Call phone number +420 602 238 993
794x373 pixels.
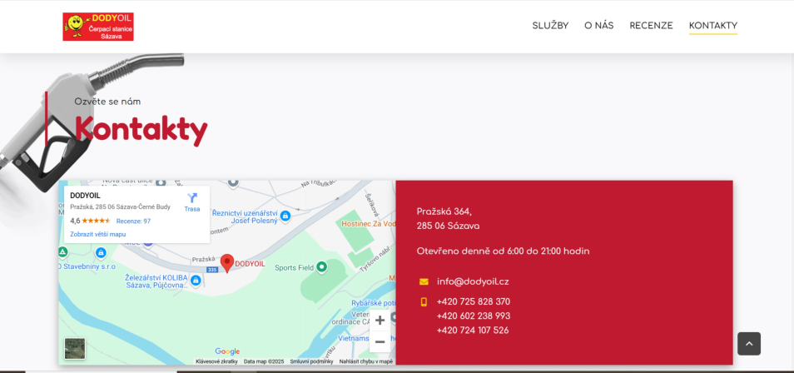pyautogui.click(x=474, y=316)
